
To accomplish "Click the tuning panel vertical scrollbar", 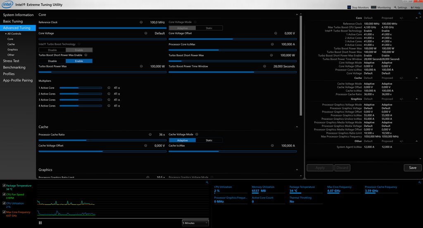I will tap(301, 66).
